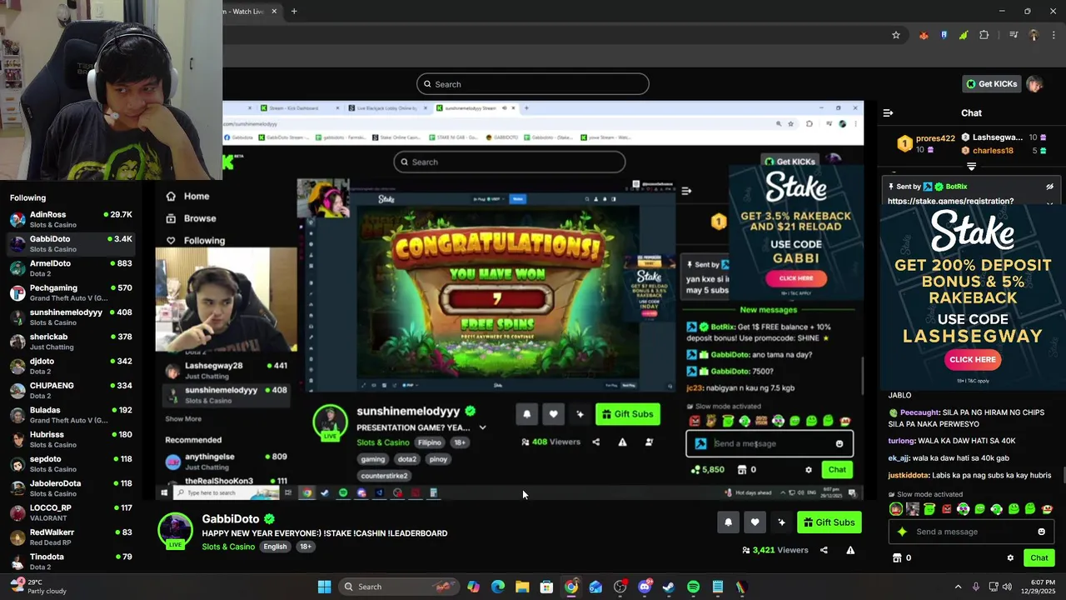Open the media controls icon in Chrome
This screenshot has height=600, width=1066.
click(x=1014, y=35)
